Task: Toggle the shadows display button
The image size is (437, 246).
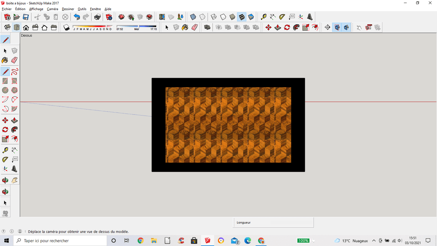Action: pos(67,28)
